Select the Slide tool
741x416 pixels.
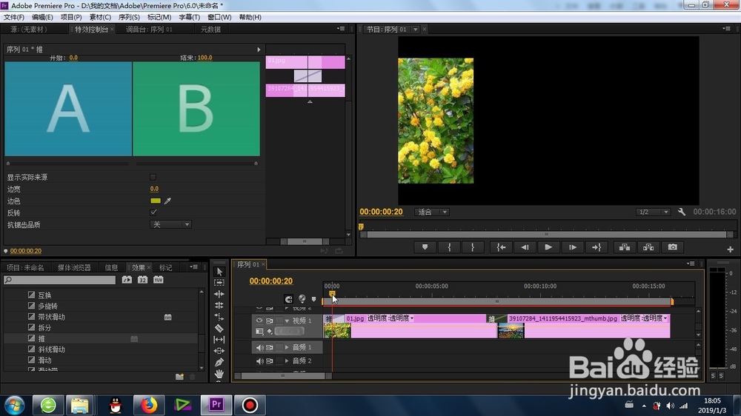pos(219,351)
